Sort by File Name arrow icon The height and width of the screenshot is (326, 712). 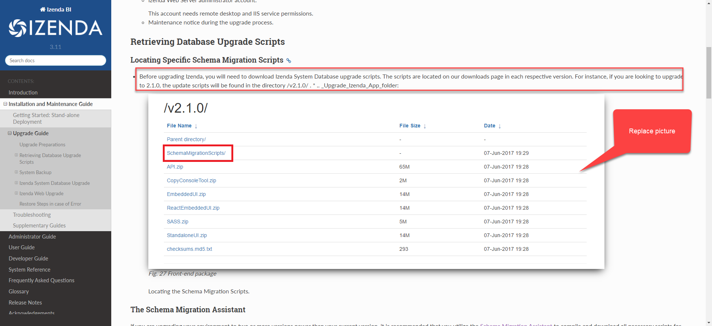(196, 126)
